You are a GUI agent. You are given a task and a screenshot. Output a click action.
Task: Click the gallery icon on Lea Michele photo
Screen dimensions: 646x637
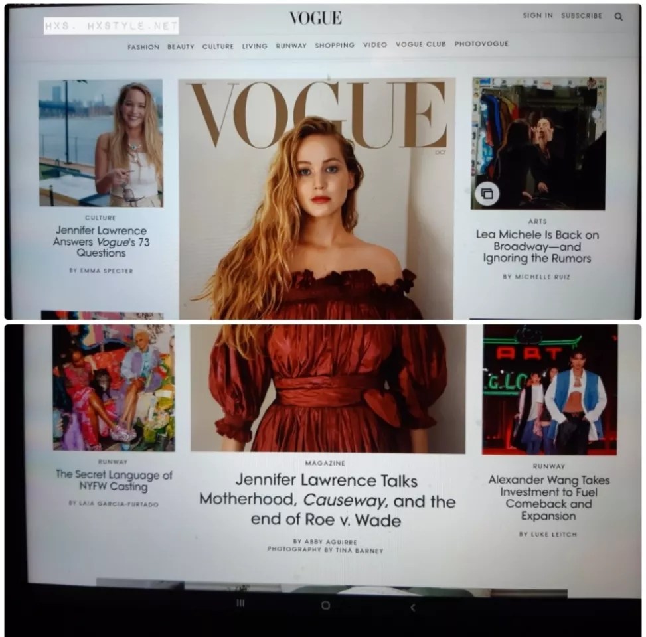pyautogui.click(x=487, y=194)
